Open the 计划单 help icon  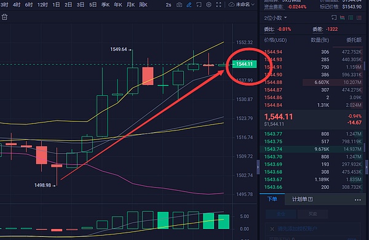click(311, 199)
